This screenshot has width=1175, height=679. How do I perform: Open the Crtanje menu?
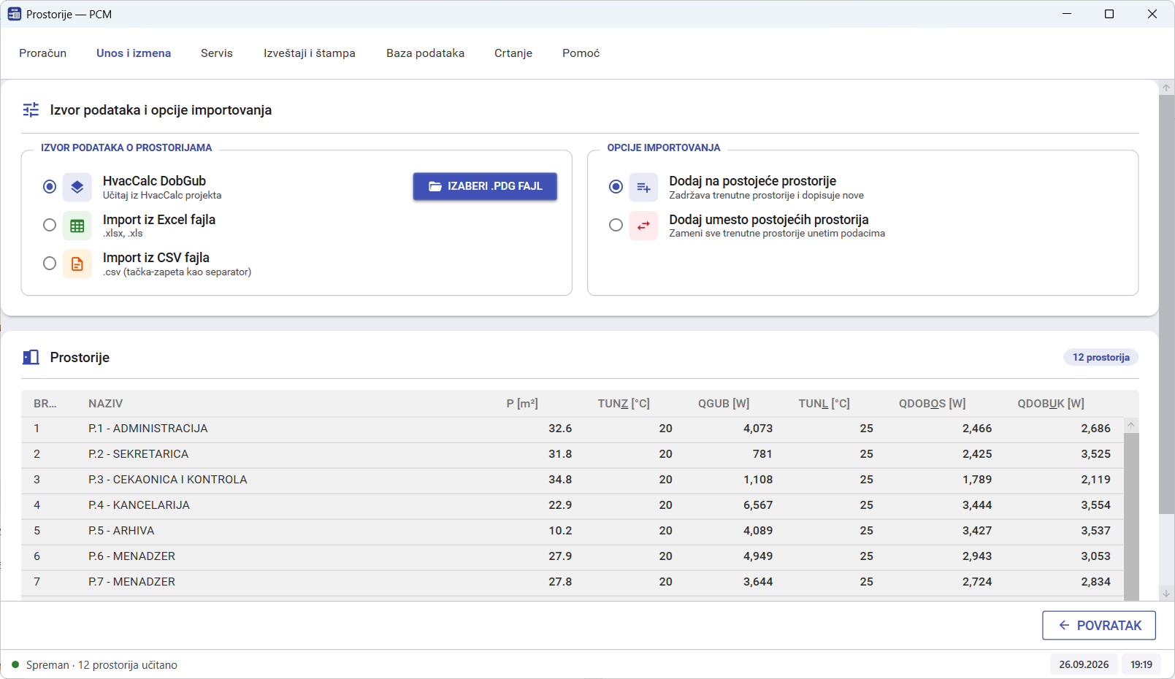click(x=513, y=53)
